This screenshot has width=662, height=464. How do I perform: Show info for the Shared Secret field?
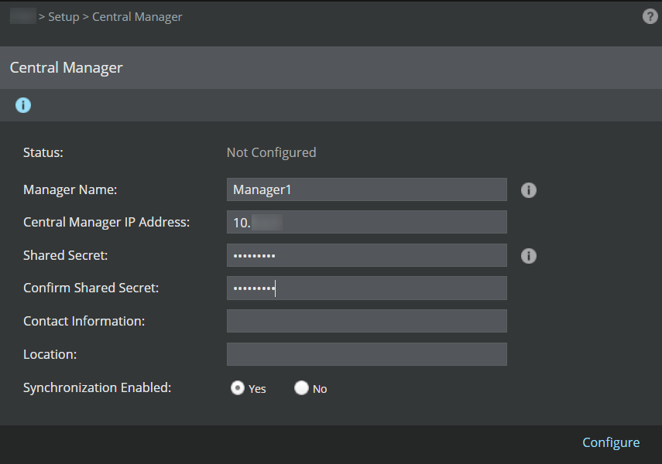click(x=529, y=256)
